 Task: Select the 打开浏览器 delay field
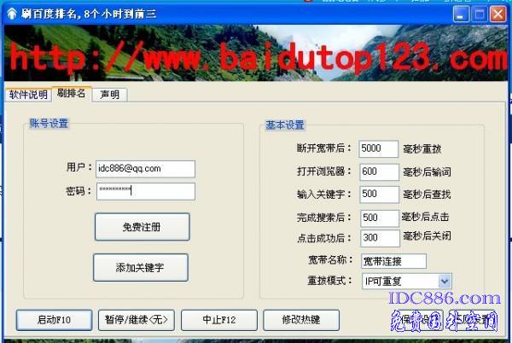click(379, 171)
